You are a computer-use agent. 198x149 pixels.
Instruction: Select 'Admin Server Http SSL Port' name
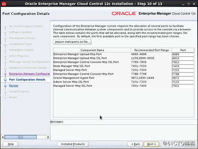pyautogui.click(x=71, y=82)
